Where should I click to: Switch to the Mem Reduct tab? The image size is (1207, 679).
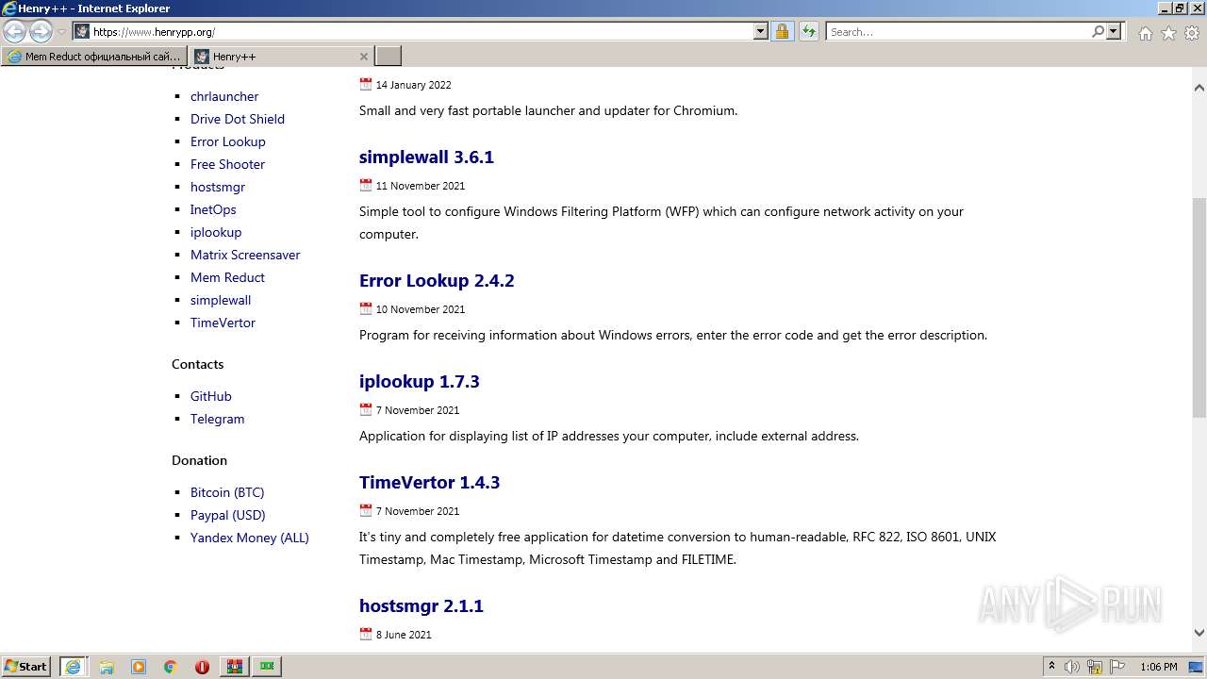pos(94,57)
